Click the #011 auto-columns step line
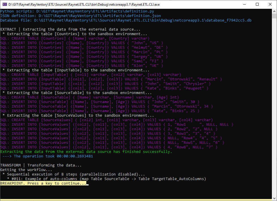The image size is (277, 201). point(105,179)
